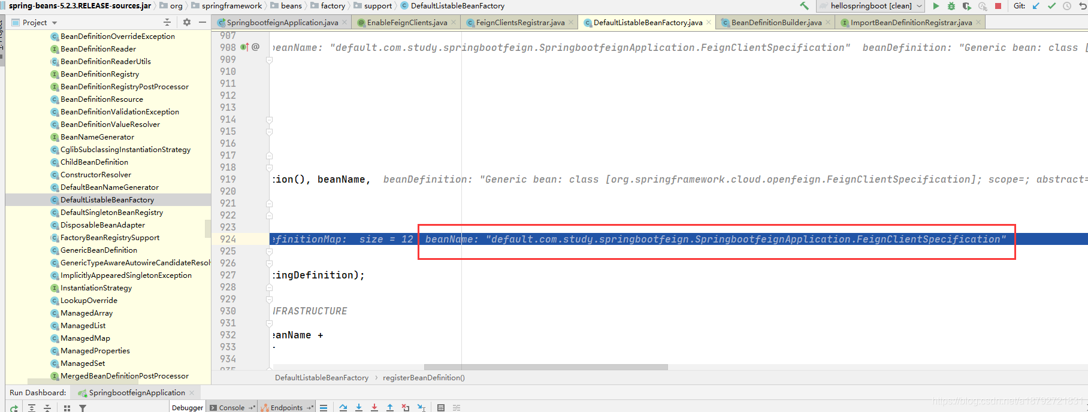Select GenericBeanDefinition in project tree
1088x412 pixels.
tap(99, 250)
